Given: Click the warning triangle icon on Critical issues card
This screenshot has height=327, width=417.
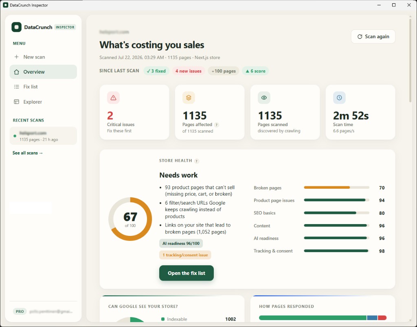Looking at the screenshot, I should tap(113, 98).
